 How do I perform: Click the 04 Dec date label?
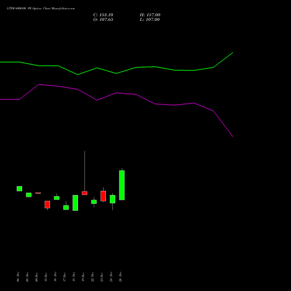click(18, 277)
